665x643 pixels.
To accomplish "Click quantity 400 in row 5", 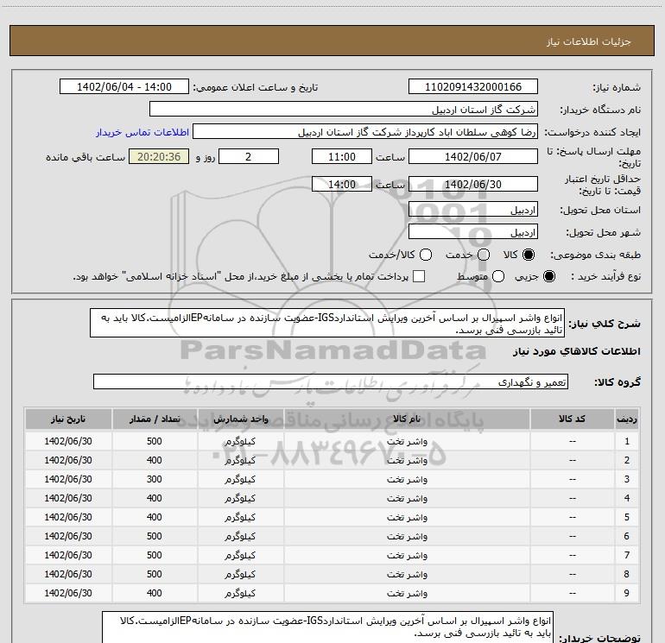I will tap(155, 517).
